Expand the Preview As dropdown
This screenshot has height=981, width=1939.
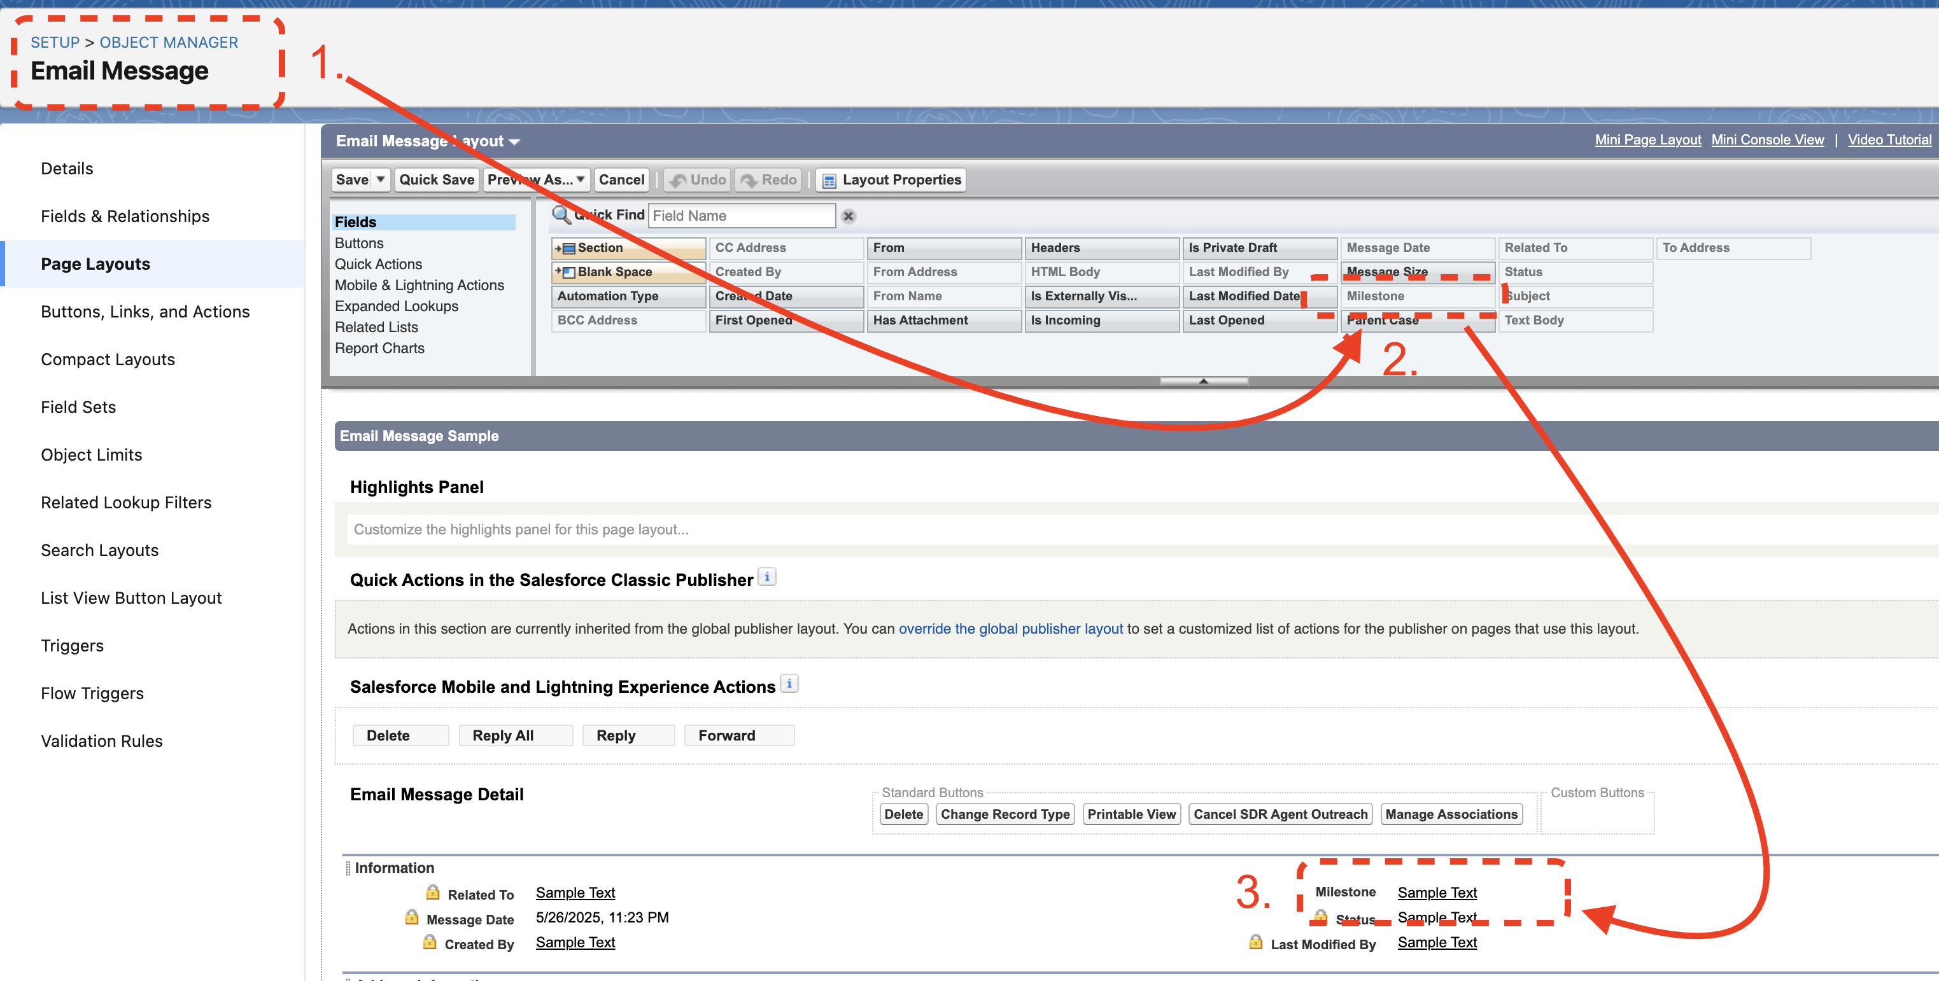click(581, 179)
